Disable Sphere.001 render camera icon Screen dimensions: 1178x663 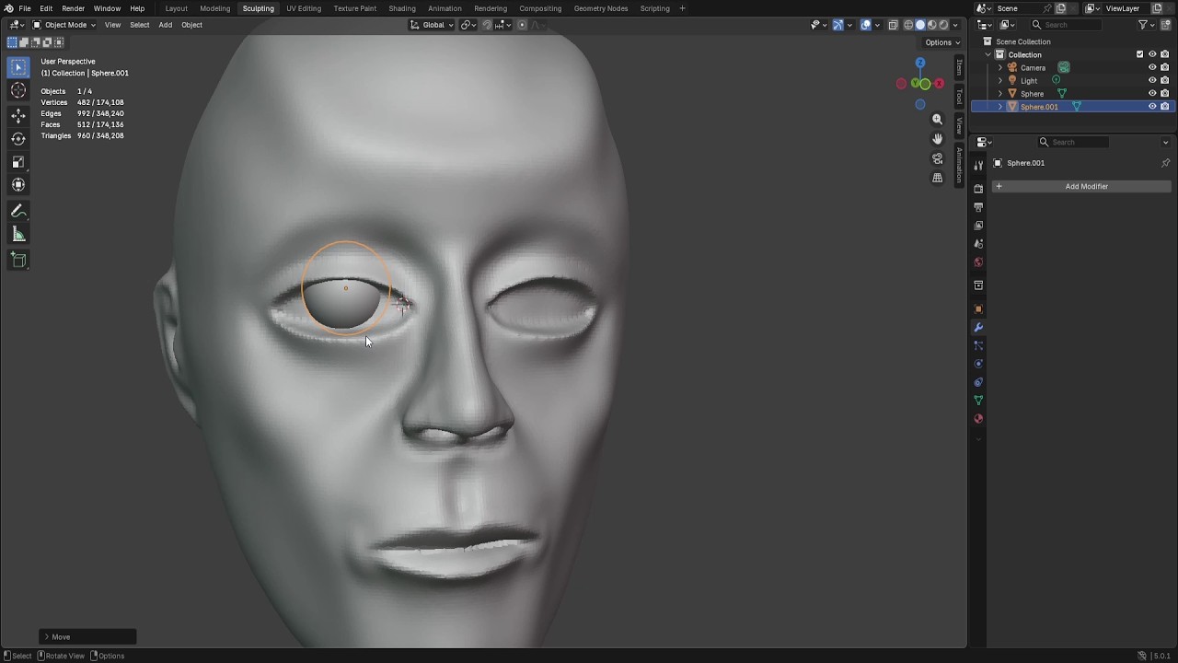[x=1165, y=106]
